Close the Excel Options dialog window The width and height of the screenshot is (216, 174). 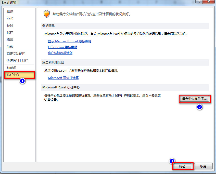point(209,2)
